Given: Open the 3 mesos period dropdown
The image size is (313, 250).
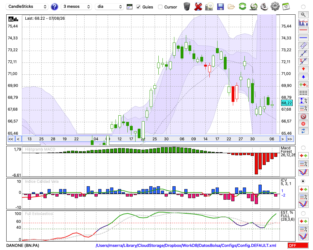Looking at the screenshot, I should 76,7.
